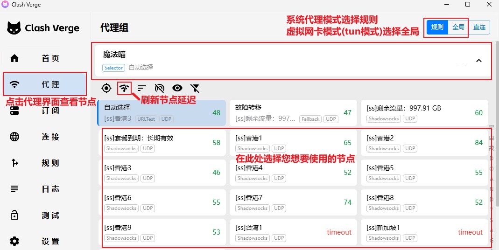Click the lock icon next to 测试
Viewport: 499px width, 250px height.
tap(14, 215)
